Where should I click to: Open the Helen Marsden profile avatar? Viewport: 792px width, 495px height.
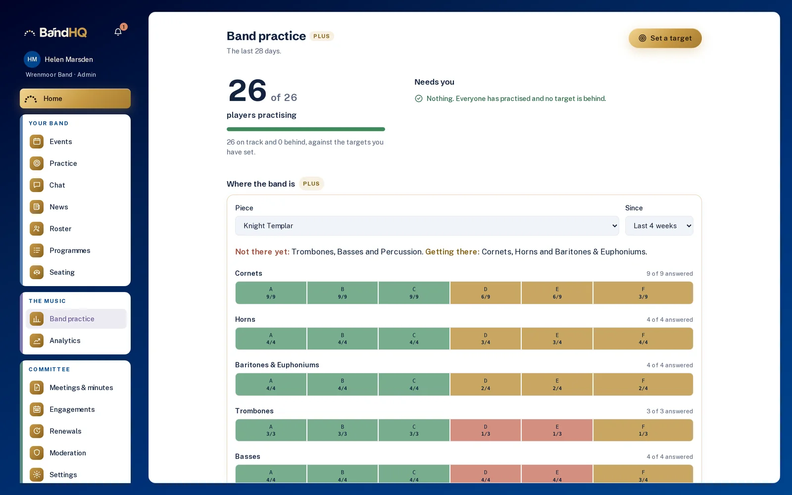(32, 59)
